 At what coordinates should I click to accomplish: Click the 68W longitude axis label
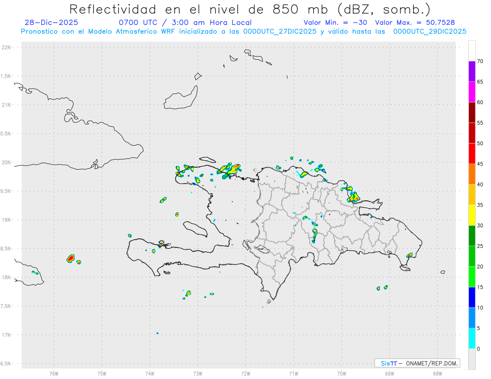[437, 373]
